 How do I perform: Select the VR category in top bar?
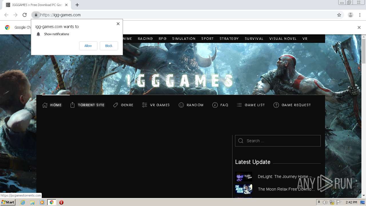(305, 39)
